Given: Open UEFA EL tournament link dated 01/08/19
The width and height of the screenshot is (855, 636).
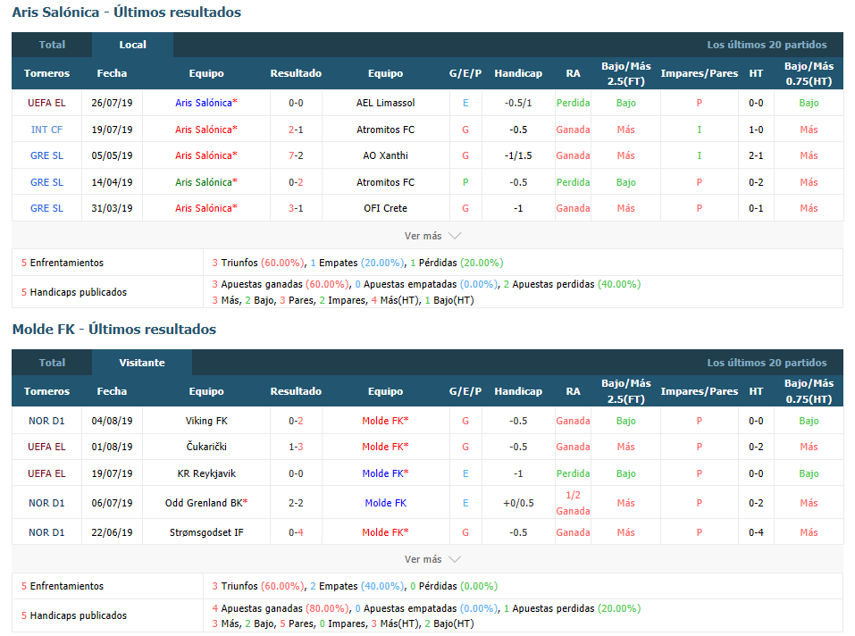Looking at the screenshot, I should 46,447.
